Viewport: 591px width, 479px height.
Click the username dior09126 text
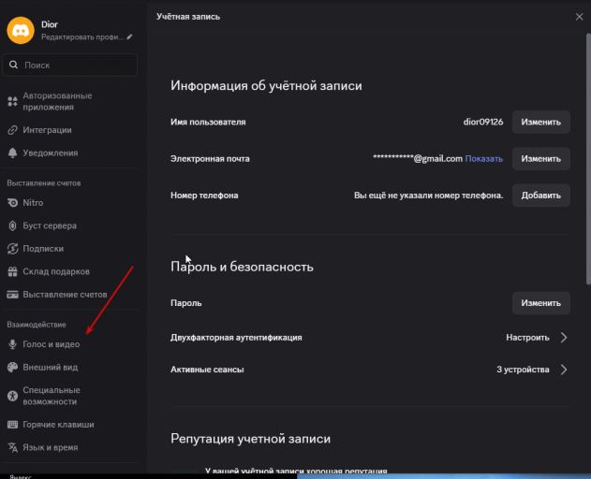pyautogui.click(x=483, y=122)
